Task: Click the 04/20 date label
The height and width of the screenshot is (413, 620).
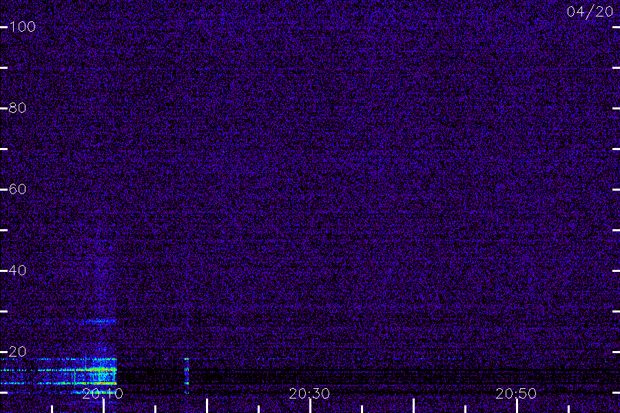Action: [590, 12]
